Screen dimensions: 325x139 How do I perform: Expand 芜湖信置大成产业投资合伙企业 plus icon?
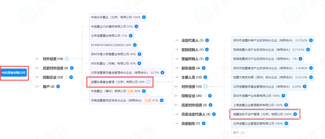308,49
